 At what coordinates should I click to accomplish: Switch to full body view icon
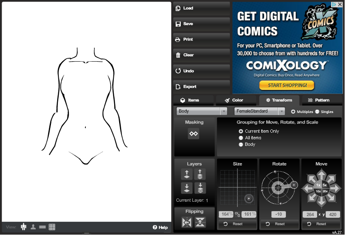(x=23, y=227)
